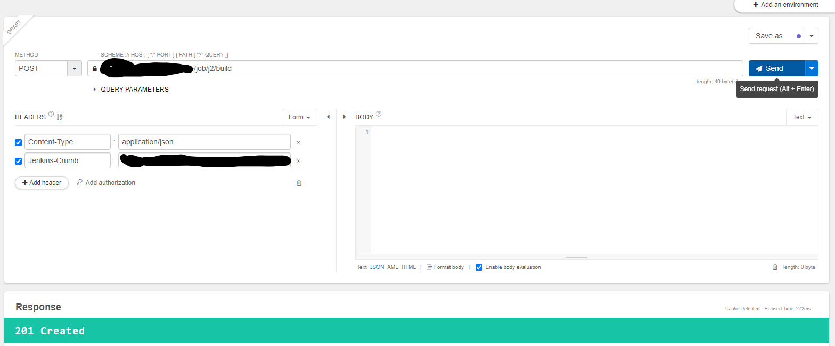The width and height of the screenshot is (835, 346).
Task: Click the body editor resize handle
Action: (x=576, y=257)
